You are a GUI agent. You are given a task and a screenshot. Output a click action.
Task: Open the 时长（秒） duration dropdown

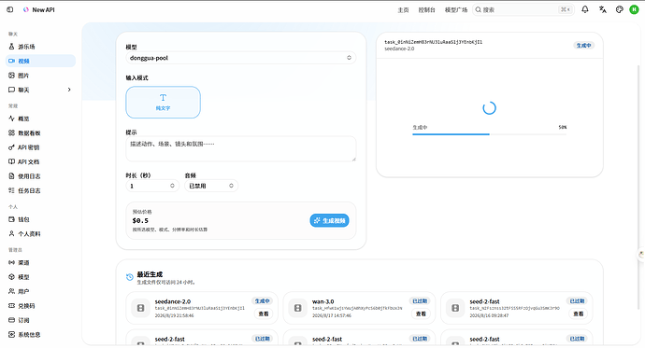(152, 186)
